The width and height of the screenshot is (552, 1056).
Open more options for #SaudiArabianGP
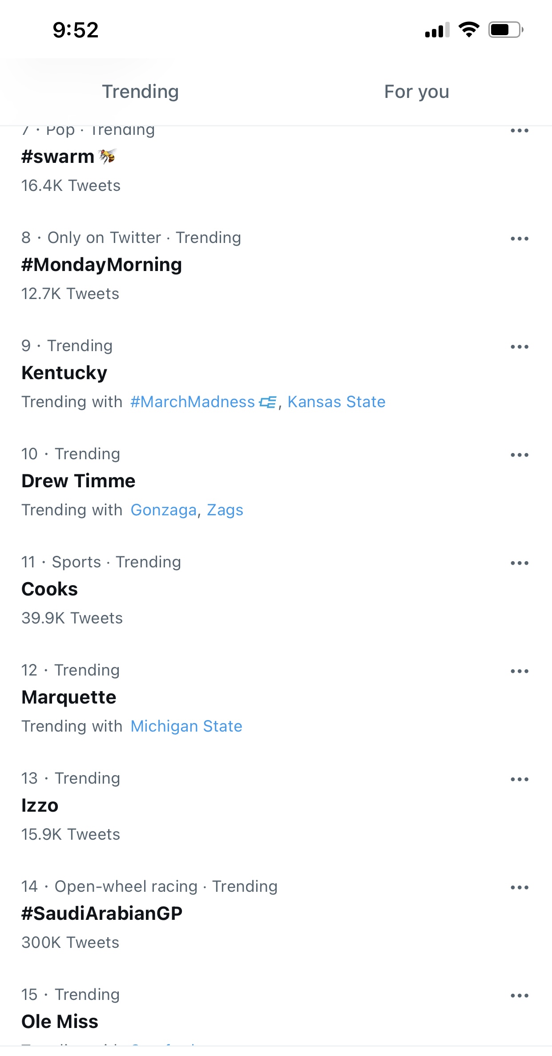(x=519, y=888)
